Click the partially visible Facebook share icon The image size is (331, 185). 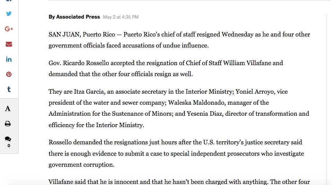(x=9, y=1)
